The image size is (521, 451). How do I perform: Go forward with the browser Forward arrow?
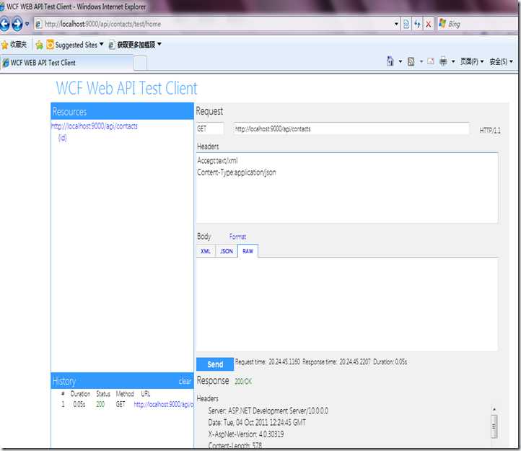pyautogui.click(x=17, y=24)
